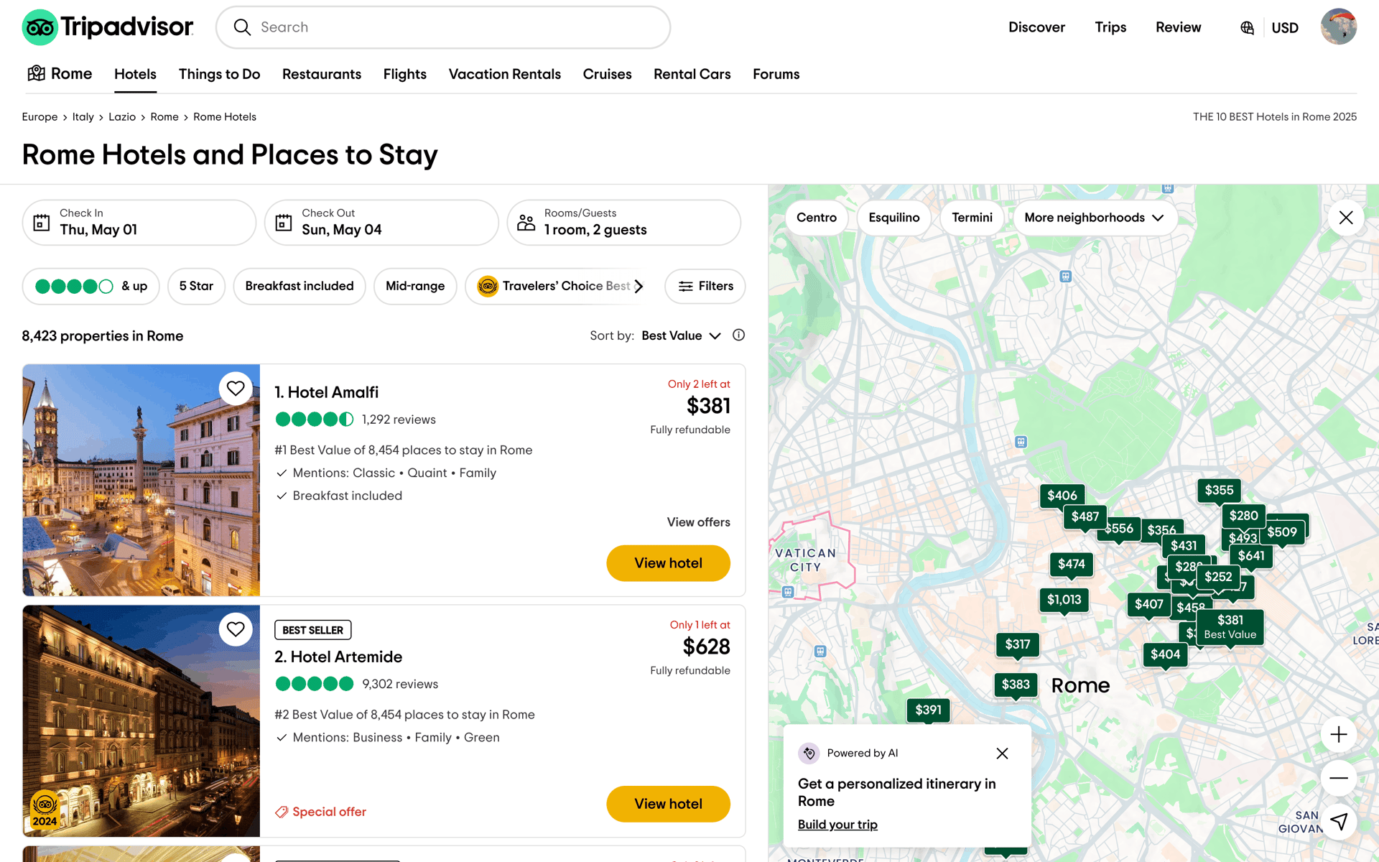Click View hotel for Hotel Artemide

pyautogui.click(x=668, y=804)
